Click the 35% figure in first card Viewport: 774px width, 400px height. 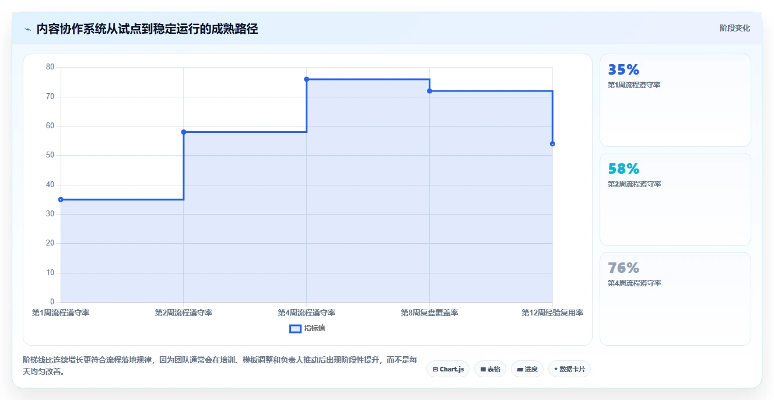624,70
